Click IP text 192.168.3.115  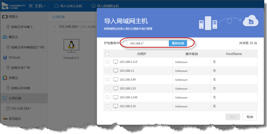[x=128, y=62]
